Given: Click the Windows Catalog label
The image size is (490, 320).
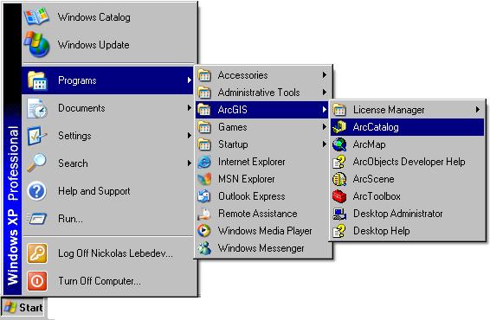Looking at the screenshot, I should pyautogui.click(x=94, y=16).
